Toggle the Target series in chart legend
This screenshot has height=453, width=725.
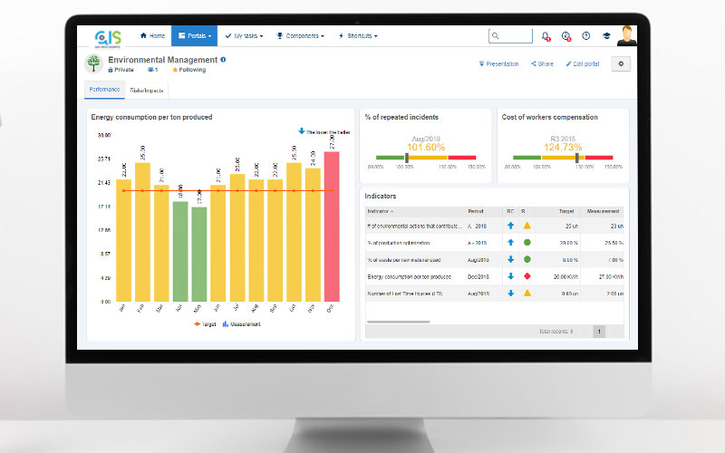[203, 323]
